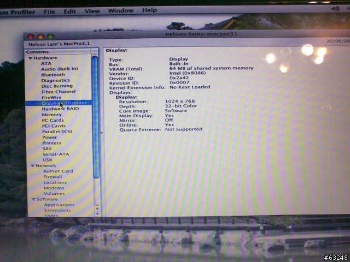Image resolution: width=350 pixels, height=262 pixels.
Task: Close the profiler window with red button
Action: pyautogui.click(x=31, y=37)
